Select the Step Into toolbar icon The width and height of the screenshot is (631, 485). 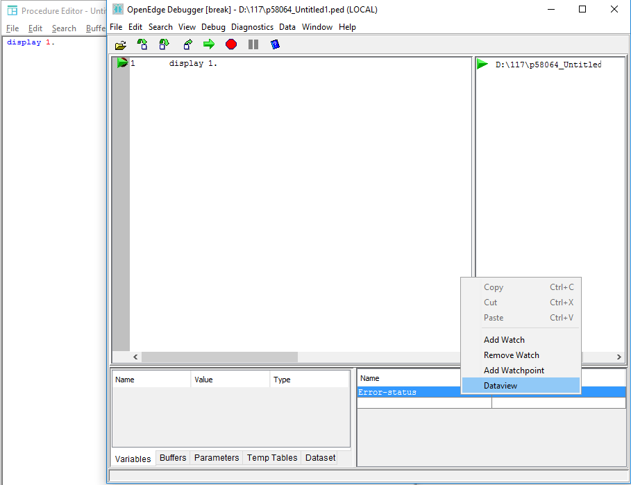(x=142, y=44)
